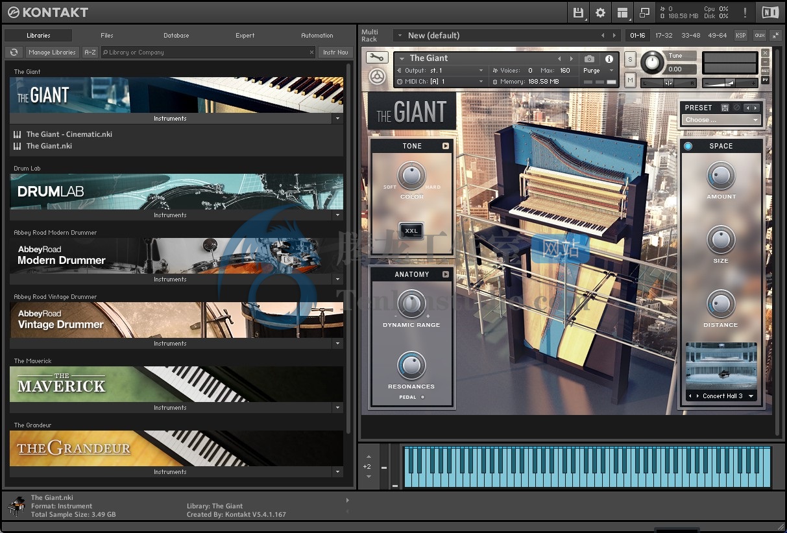This screenshot has height=533, width=787.
Task: Click the Instr Nav button
Action: pyautogui.click(x=335, y=53)
